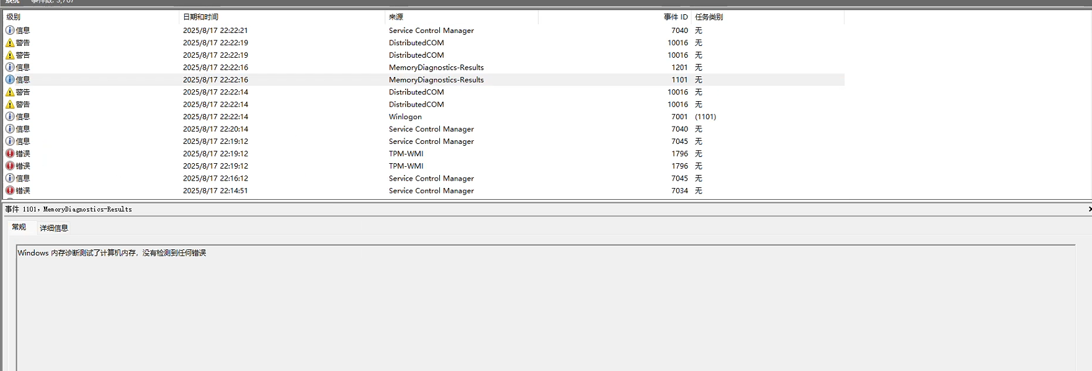Select Service Control Manager source at 22:14:51
1092x371 pixels.
tap(431, 190)
